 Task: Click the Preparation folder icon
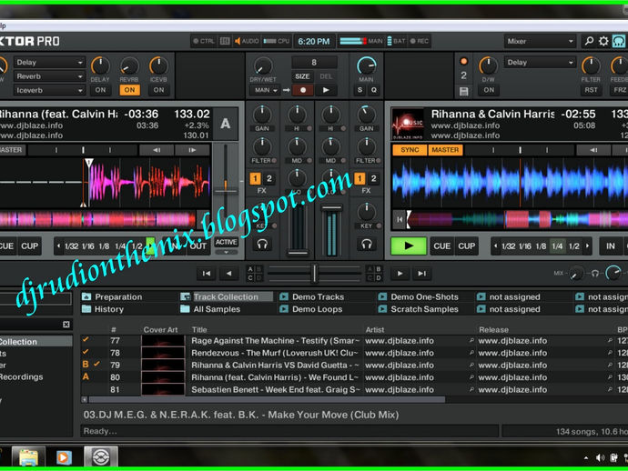coord(86,296)
